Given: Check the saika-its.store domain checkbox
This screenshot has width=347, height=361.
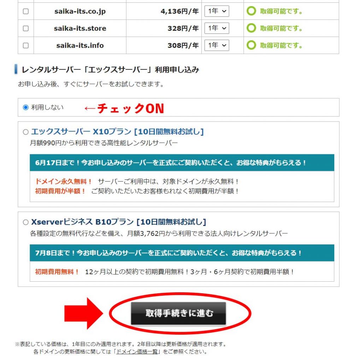Looking at the screenshot, I should pyautogui.click(x=26, y=28).
